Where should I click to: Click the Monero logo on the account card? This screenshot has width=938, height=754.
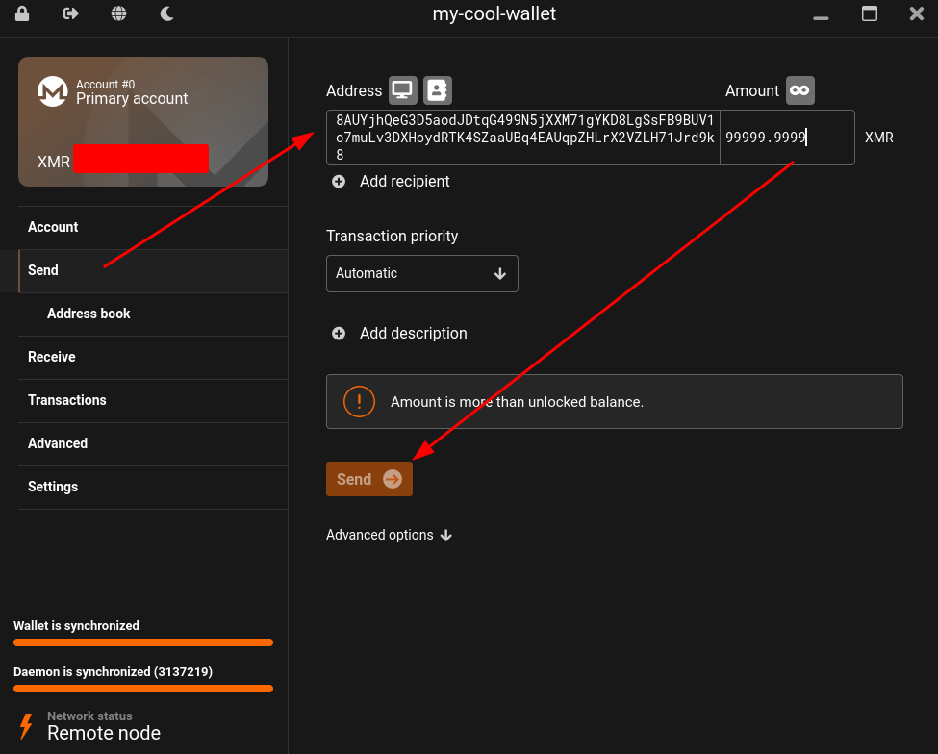[x=53, y=91]
